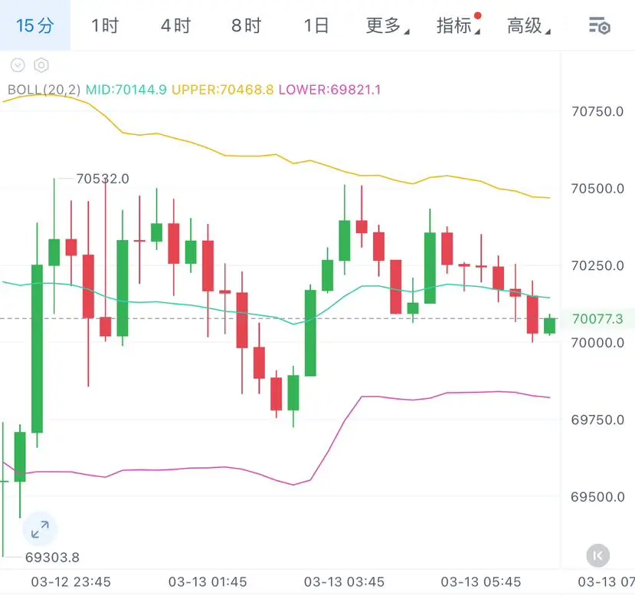Screen dimensions: 635x596
Task: Click the 03-13 05:45 time label
Action: (x=481, y=582)
